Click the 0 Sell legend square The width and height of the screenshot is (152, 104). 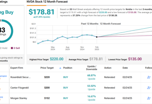[12, 48]
